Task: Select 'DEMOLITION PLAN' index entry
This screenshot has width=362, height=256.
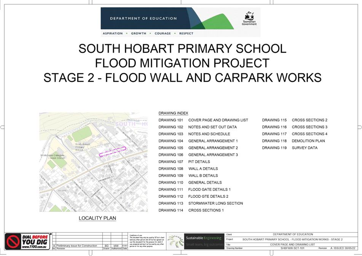Action: pyautogui.click(x=308, y=141)
